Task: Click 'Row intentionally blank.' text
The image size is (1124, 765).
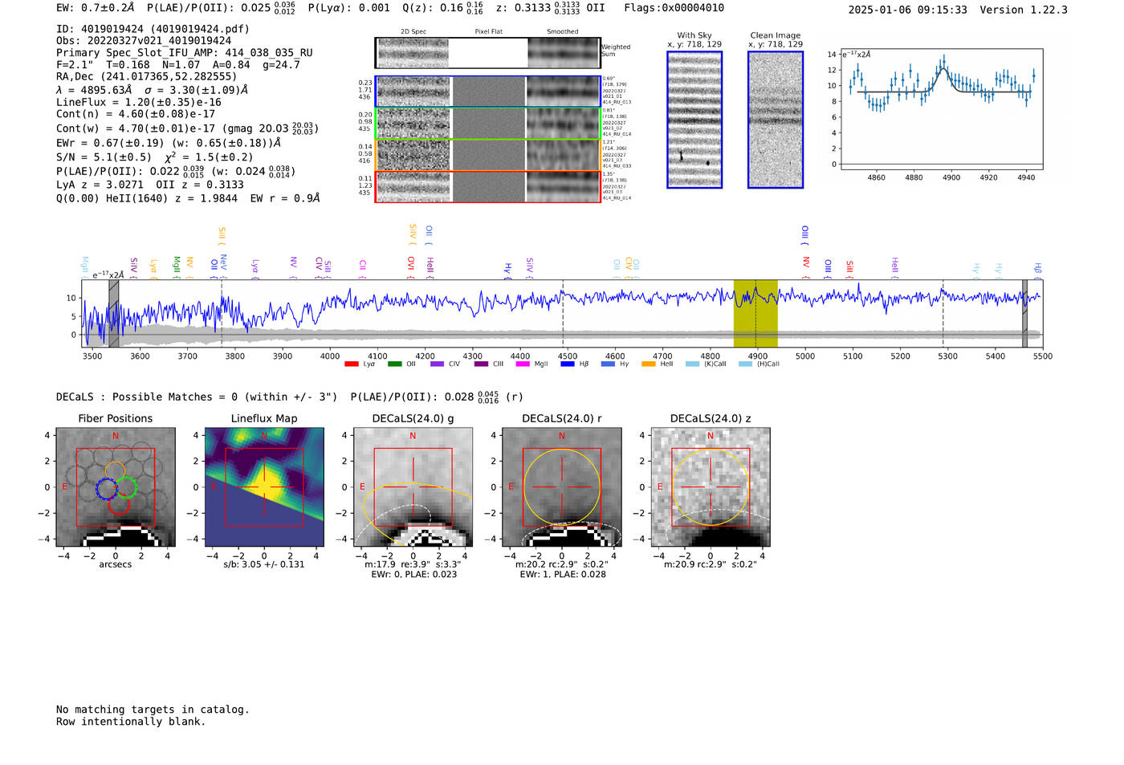Action: click(x=131, y=722)
